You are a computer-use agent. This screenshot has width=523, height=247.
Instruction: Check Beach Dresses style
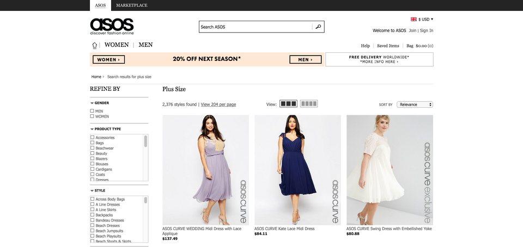(93, 225)
